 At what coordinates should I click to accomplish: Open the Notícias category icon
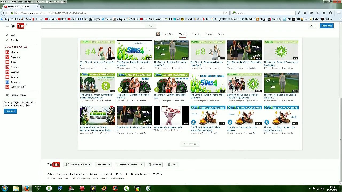(7, 72)
